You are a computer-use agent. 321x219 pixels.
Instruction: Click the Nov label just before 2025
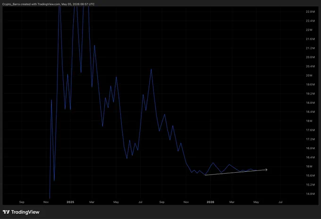pos(46,202)
